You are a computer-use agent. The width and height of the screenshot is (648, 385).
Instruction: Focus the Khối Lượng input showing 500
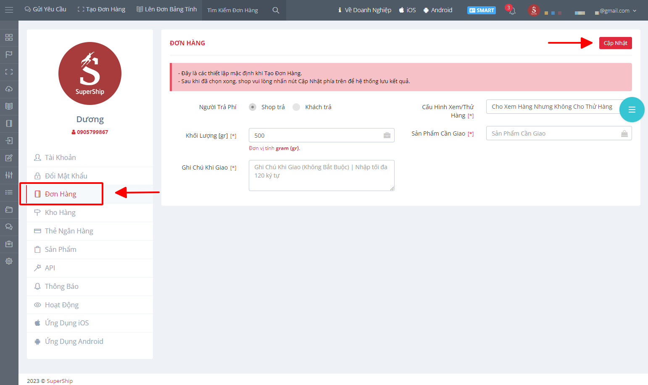click(321, 135)
